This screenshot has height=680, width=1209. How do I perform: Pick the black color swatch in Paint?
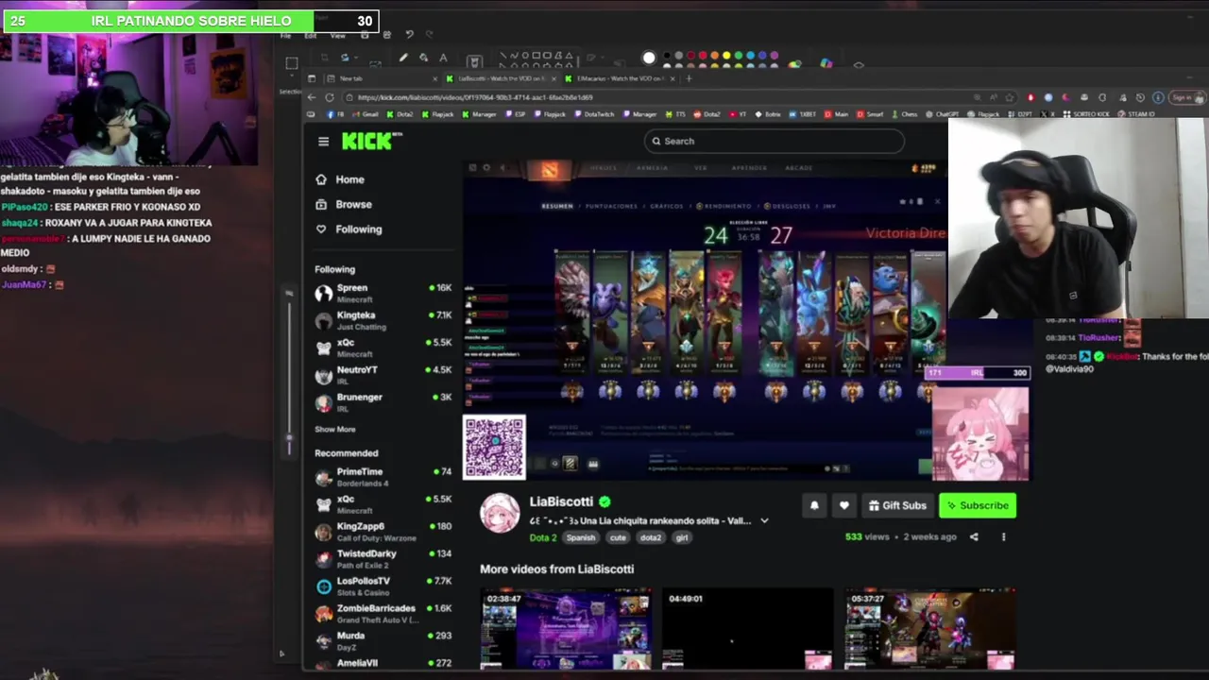[667, 56]
